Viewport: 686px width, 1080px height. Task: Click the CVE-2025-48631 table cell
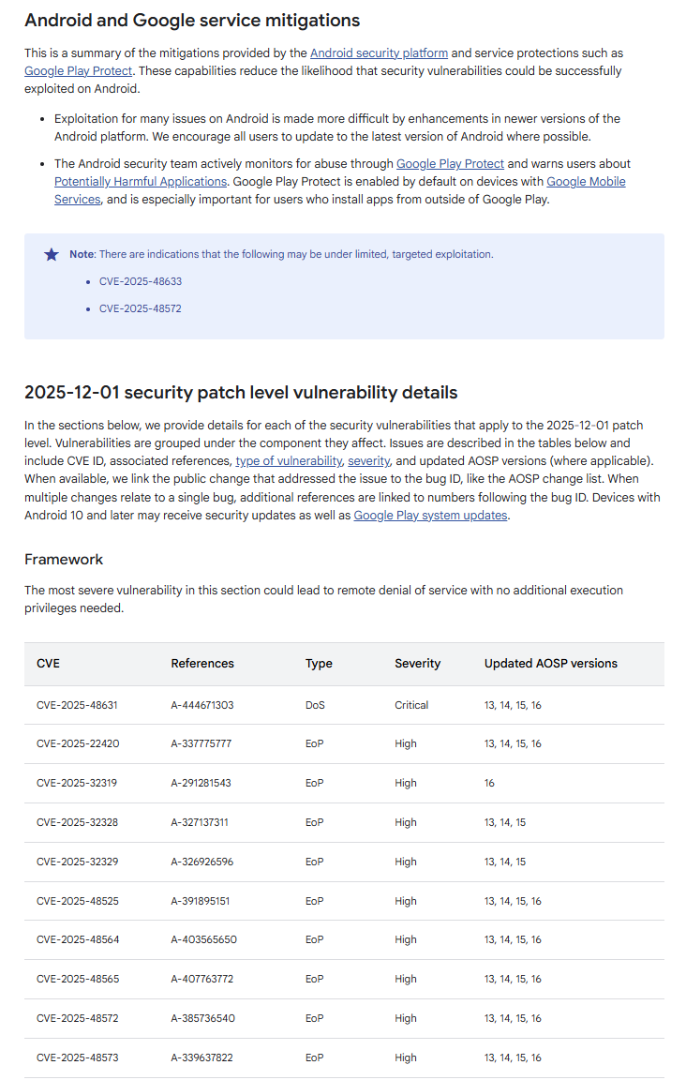coord(77,705)
